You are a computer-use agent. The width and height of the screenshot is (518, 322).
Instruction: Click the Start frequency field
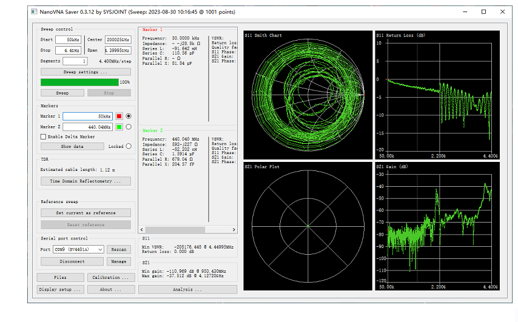click(68, 39)
